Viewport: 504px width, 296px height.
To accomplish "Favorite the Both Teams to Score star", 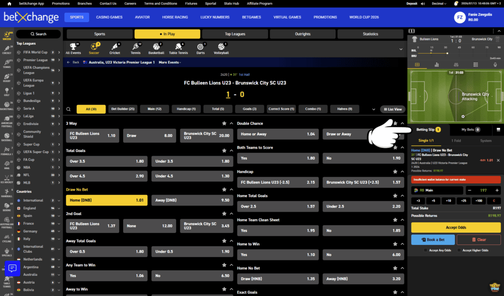I will pyautogui.click(x=395, y=148).
